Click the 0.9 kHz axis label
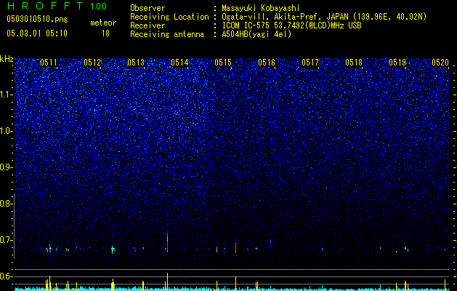 tap(6, 167)
